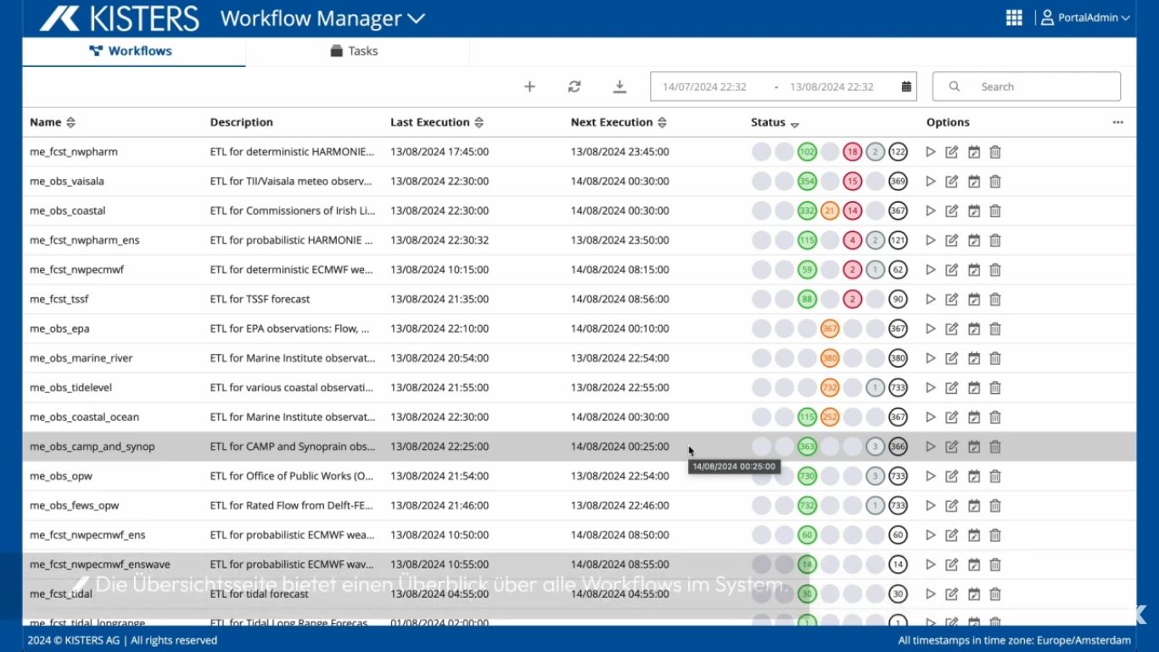Viewport: 1159px width, 652px height.
Task: Delete the me_fcst_tssf workflow
Action: tap(995, 300)
